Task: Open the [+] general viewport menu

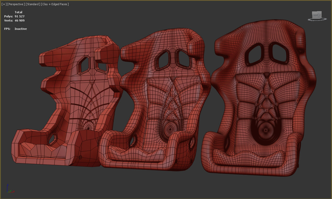Action: (x=4, y=4)
